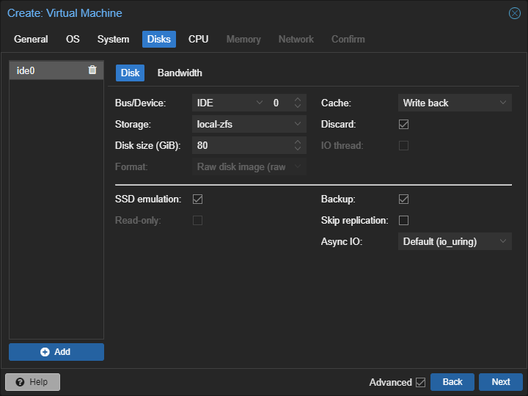
Task: Enable Skip replication checkbox
Action: tap(403, 220)
